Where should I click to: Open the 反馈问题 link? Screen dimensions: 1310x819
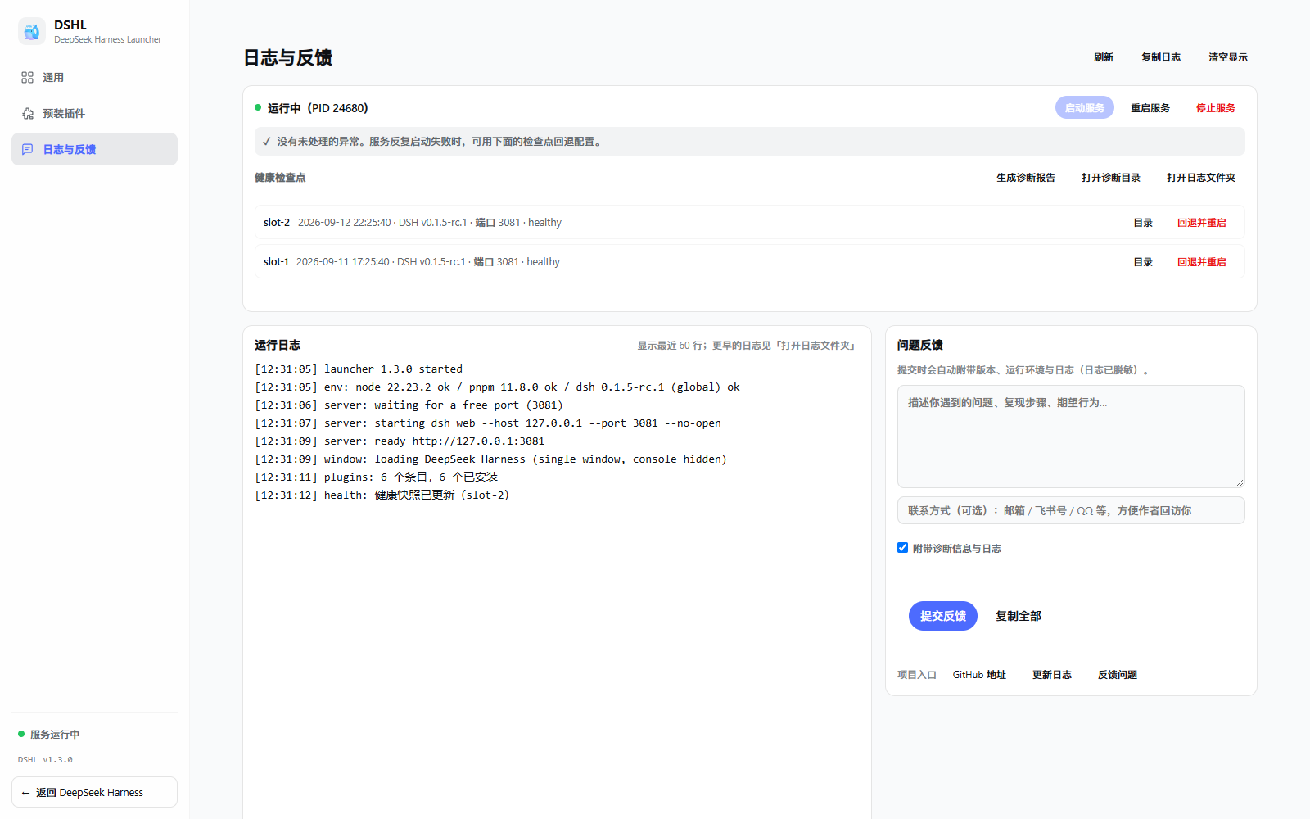[1118, 675]
